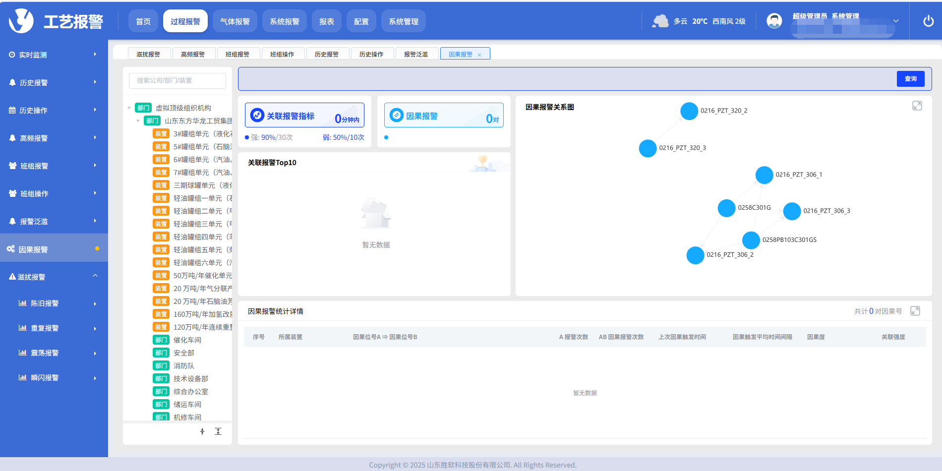Image resolution: width=942 pixels, height=471 pixels.
Task: Click the 强: 90%/30次 legend dot
Action: (x=247, y=137)
